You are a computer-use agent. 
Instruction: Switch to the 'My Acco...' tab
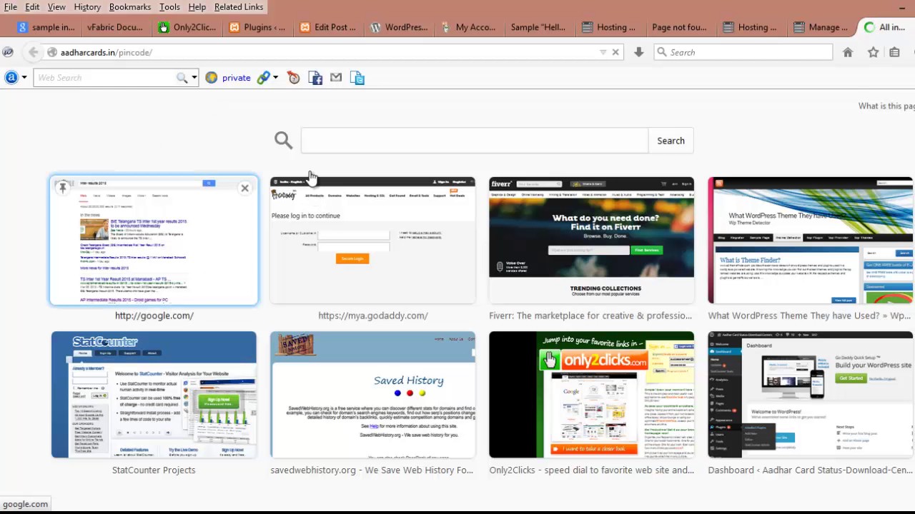pos(469,27)
